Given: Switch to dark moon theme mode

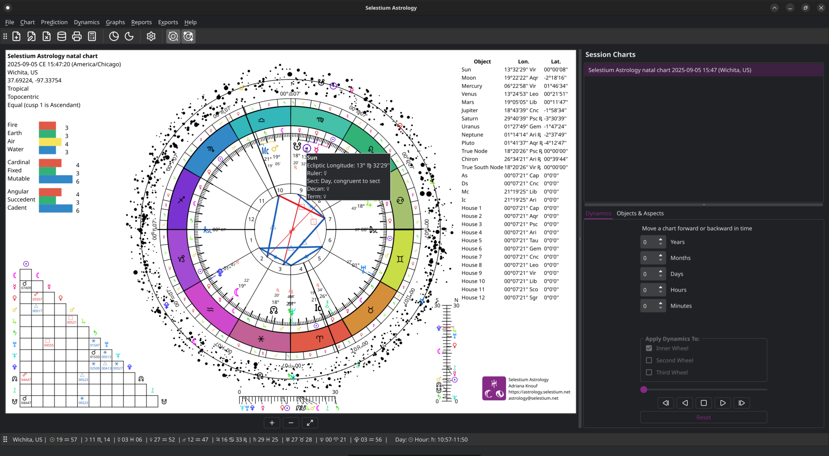Looking at the screenshot, I should tap(129, 36).
